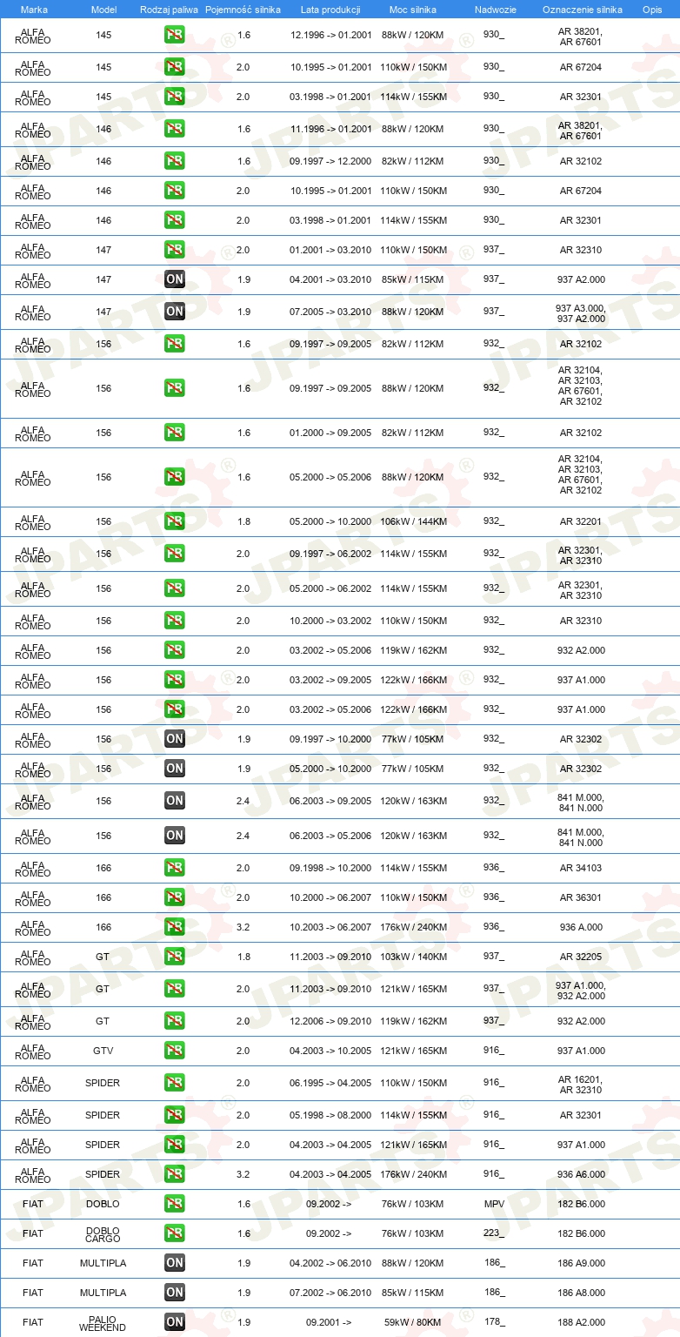The height and width of the screenshot is (1337, 680).
Task: Click engine code 186 A8.000
Action: click(580, 1293)
